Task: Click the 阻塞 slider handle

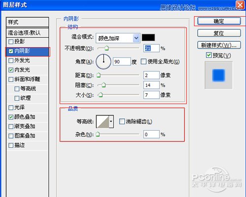Action: [104, 85]
